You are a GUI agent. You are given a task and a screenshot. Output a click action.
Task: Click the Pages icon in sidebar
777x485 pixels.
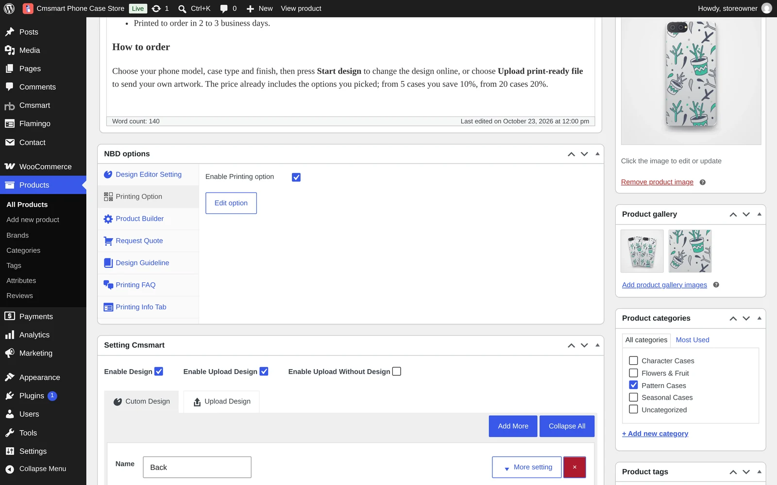pyautogui.click(x=10, y=69)
